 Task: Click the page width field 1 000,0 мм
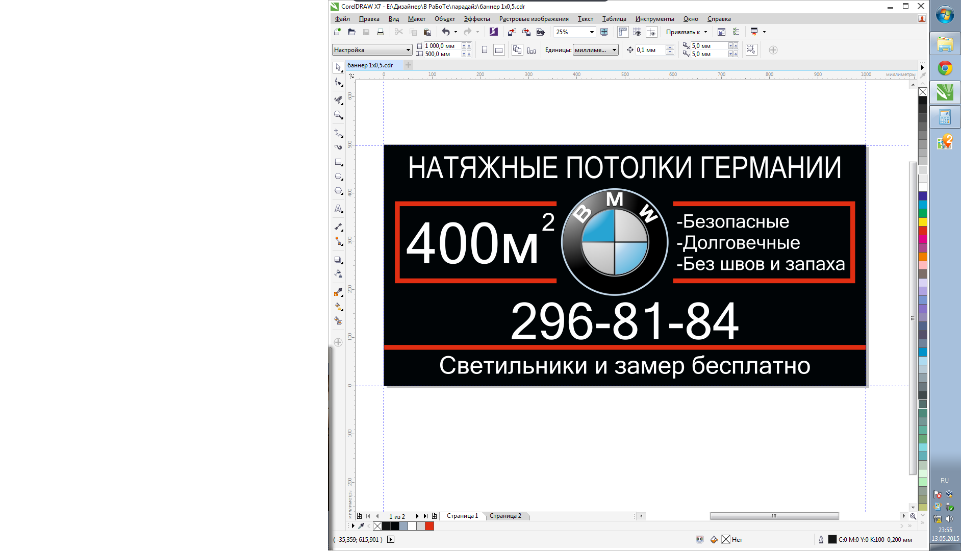442,45
